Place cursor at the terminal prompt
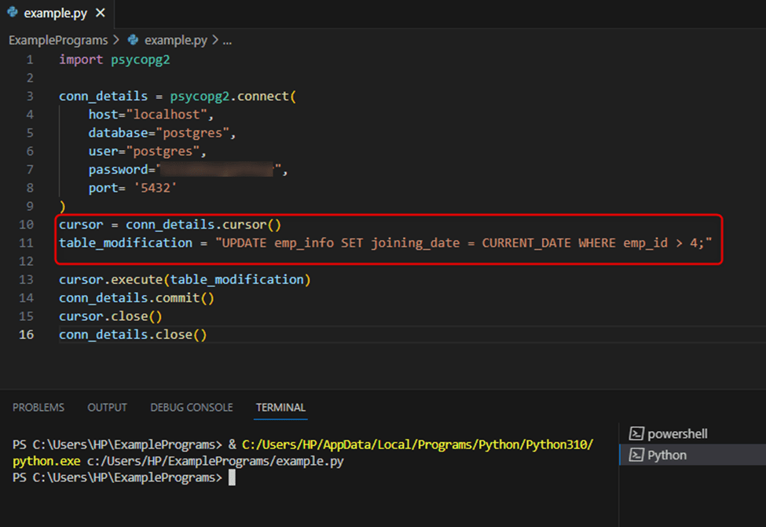This screenshot has height=527, width=766. 233,477
